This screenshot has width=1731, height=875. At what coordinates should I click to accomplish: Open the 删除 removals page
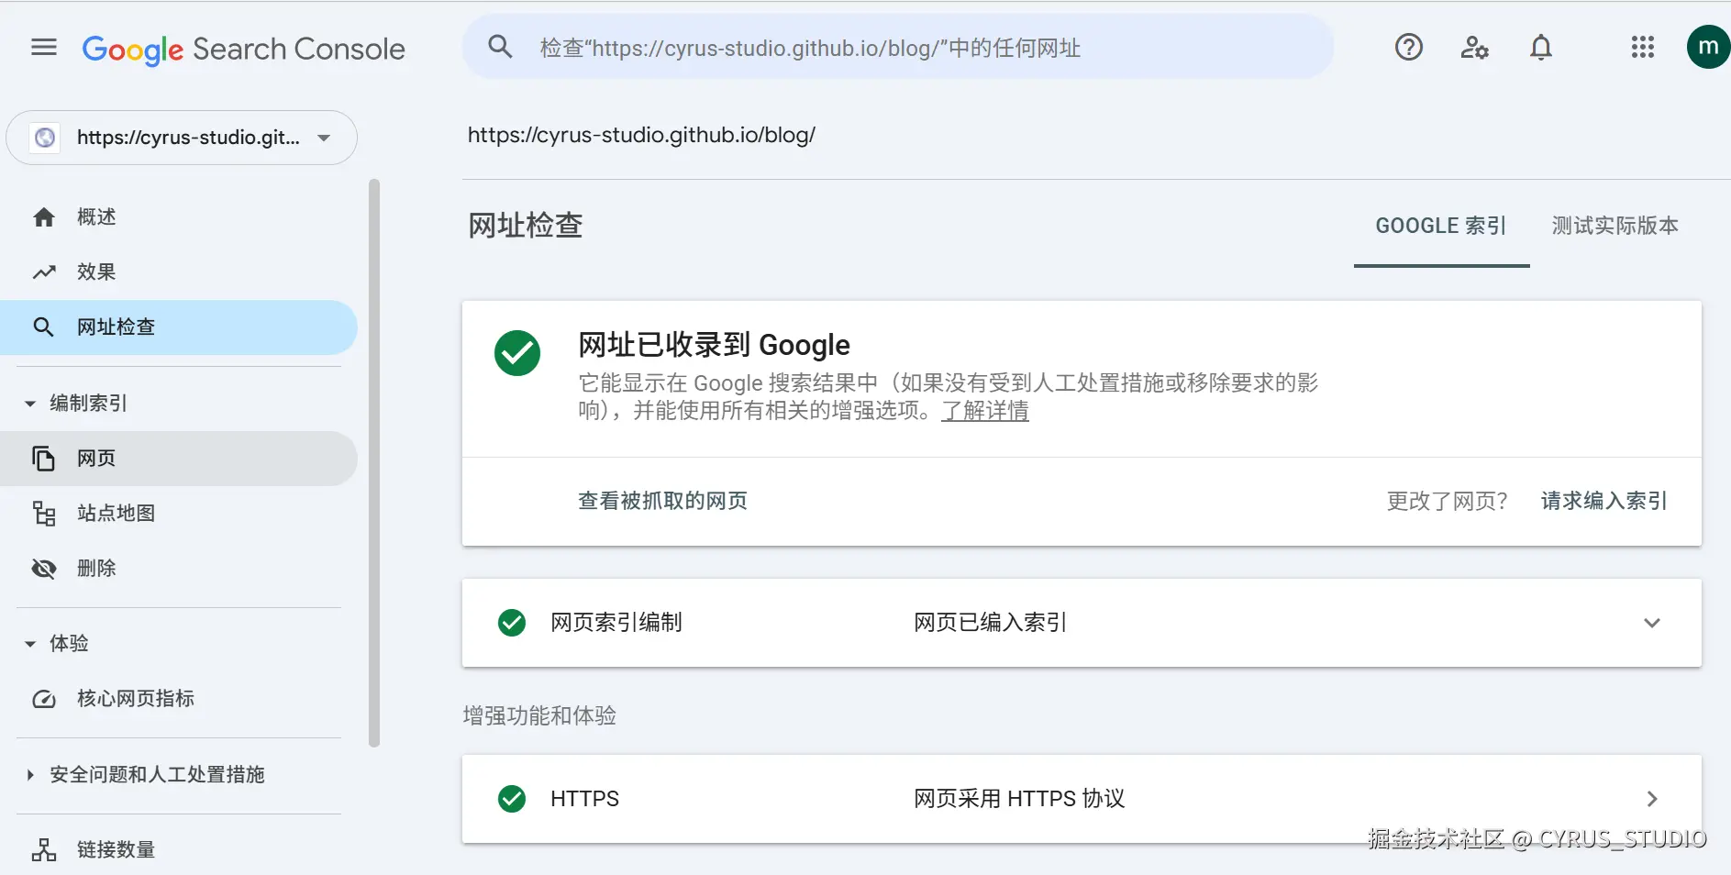point(96,569)
